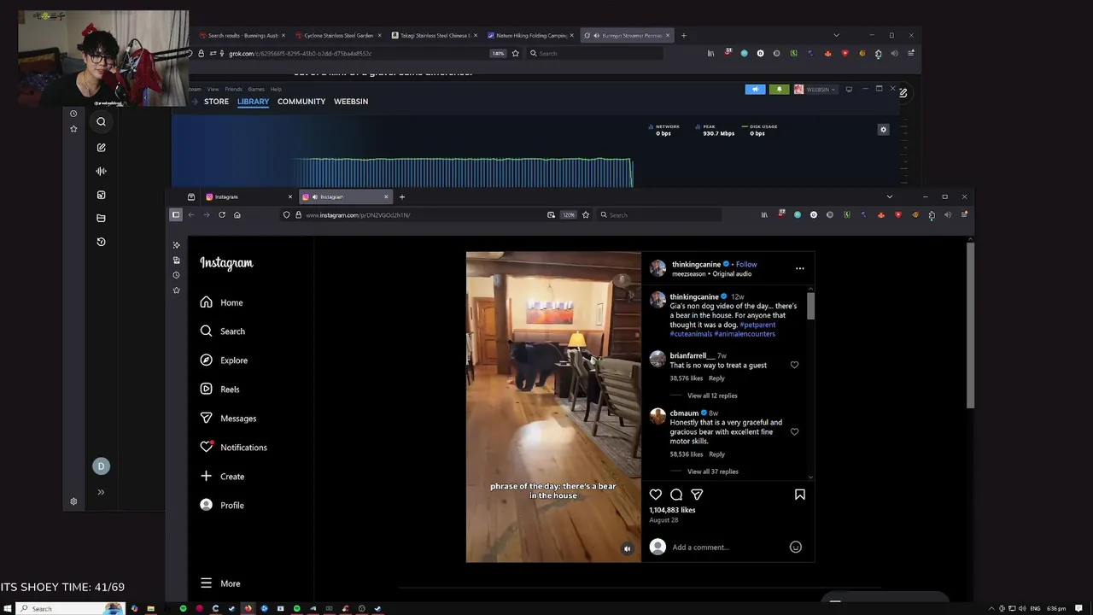Go back in the Instagram browser window
This screenshot has height=615, width=1093.
click(191, 215)
